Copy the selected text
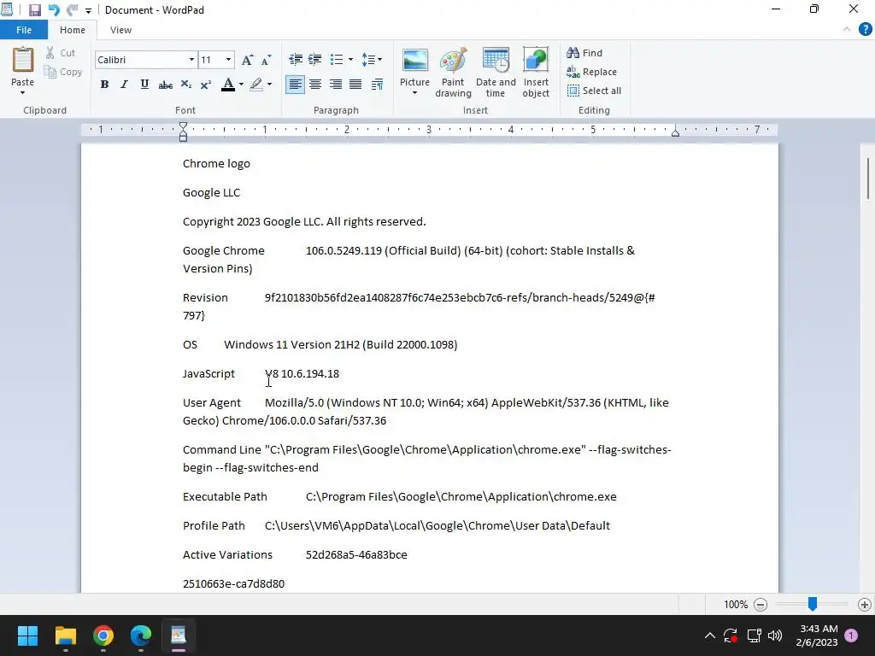The width and height of the screenshot is (875, 656). tap(63, 72)
